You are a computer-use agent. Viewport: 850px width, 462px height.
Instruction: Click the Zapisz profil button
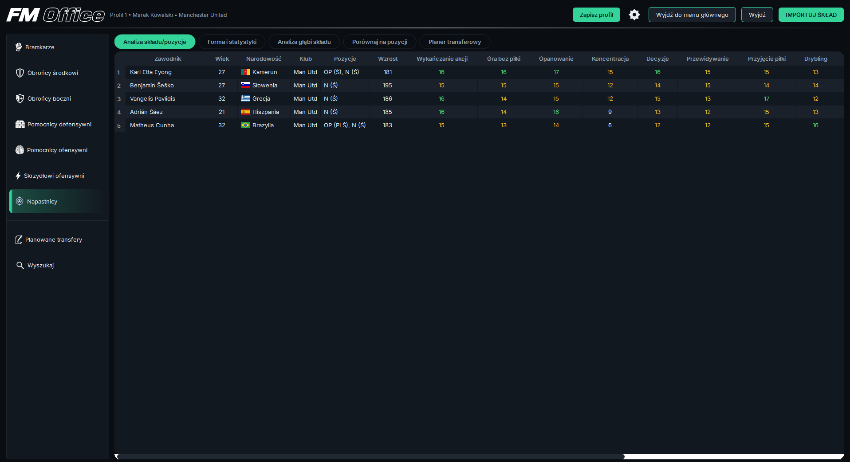[596, 15]
